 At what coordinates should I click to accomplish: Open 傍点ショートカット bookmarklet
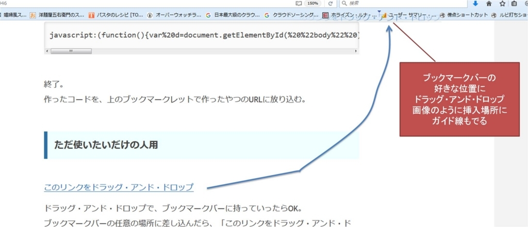pos(464,15)
